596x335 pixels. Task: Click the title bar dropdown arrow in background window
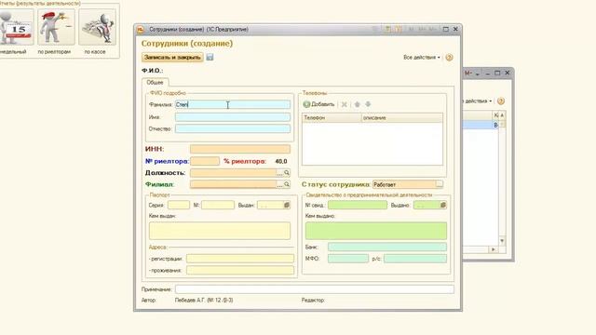pyautogui.click(x=478, y=74)
